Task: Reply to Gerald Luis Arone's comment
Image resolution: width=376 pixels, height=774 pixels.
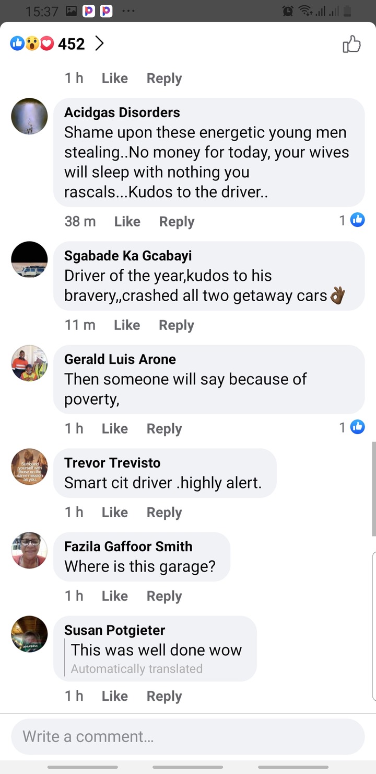Action: pyautogui.click(x=164, y=429)
